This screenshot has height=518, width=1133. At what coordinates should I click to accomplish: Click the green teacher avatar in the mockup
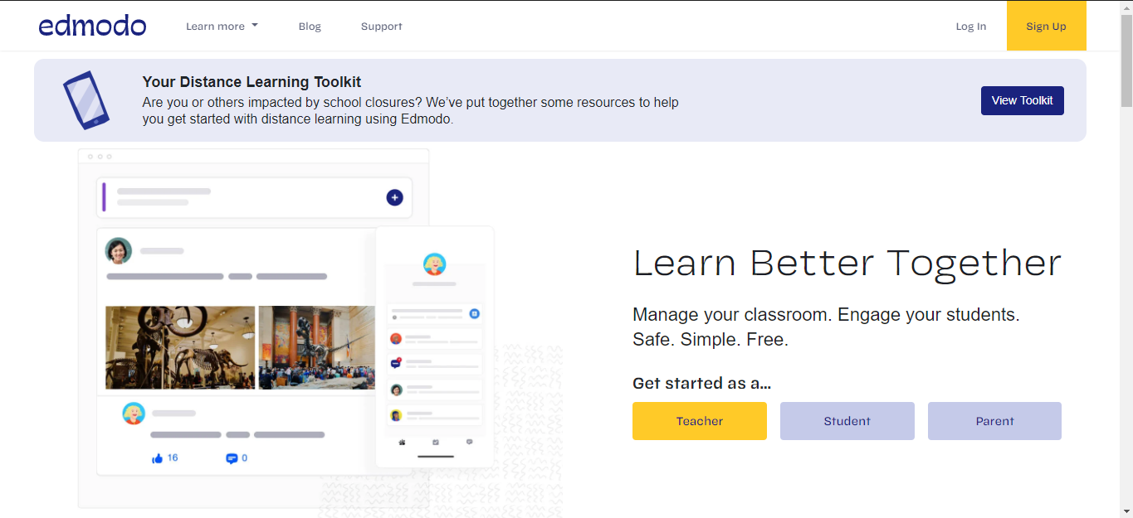click(x=118, y=251)
